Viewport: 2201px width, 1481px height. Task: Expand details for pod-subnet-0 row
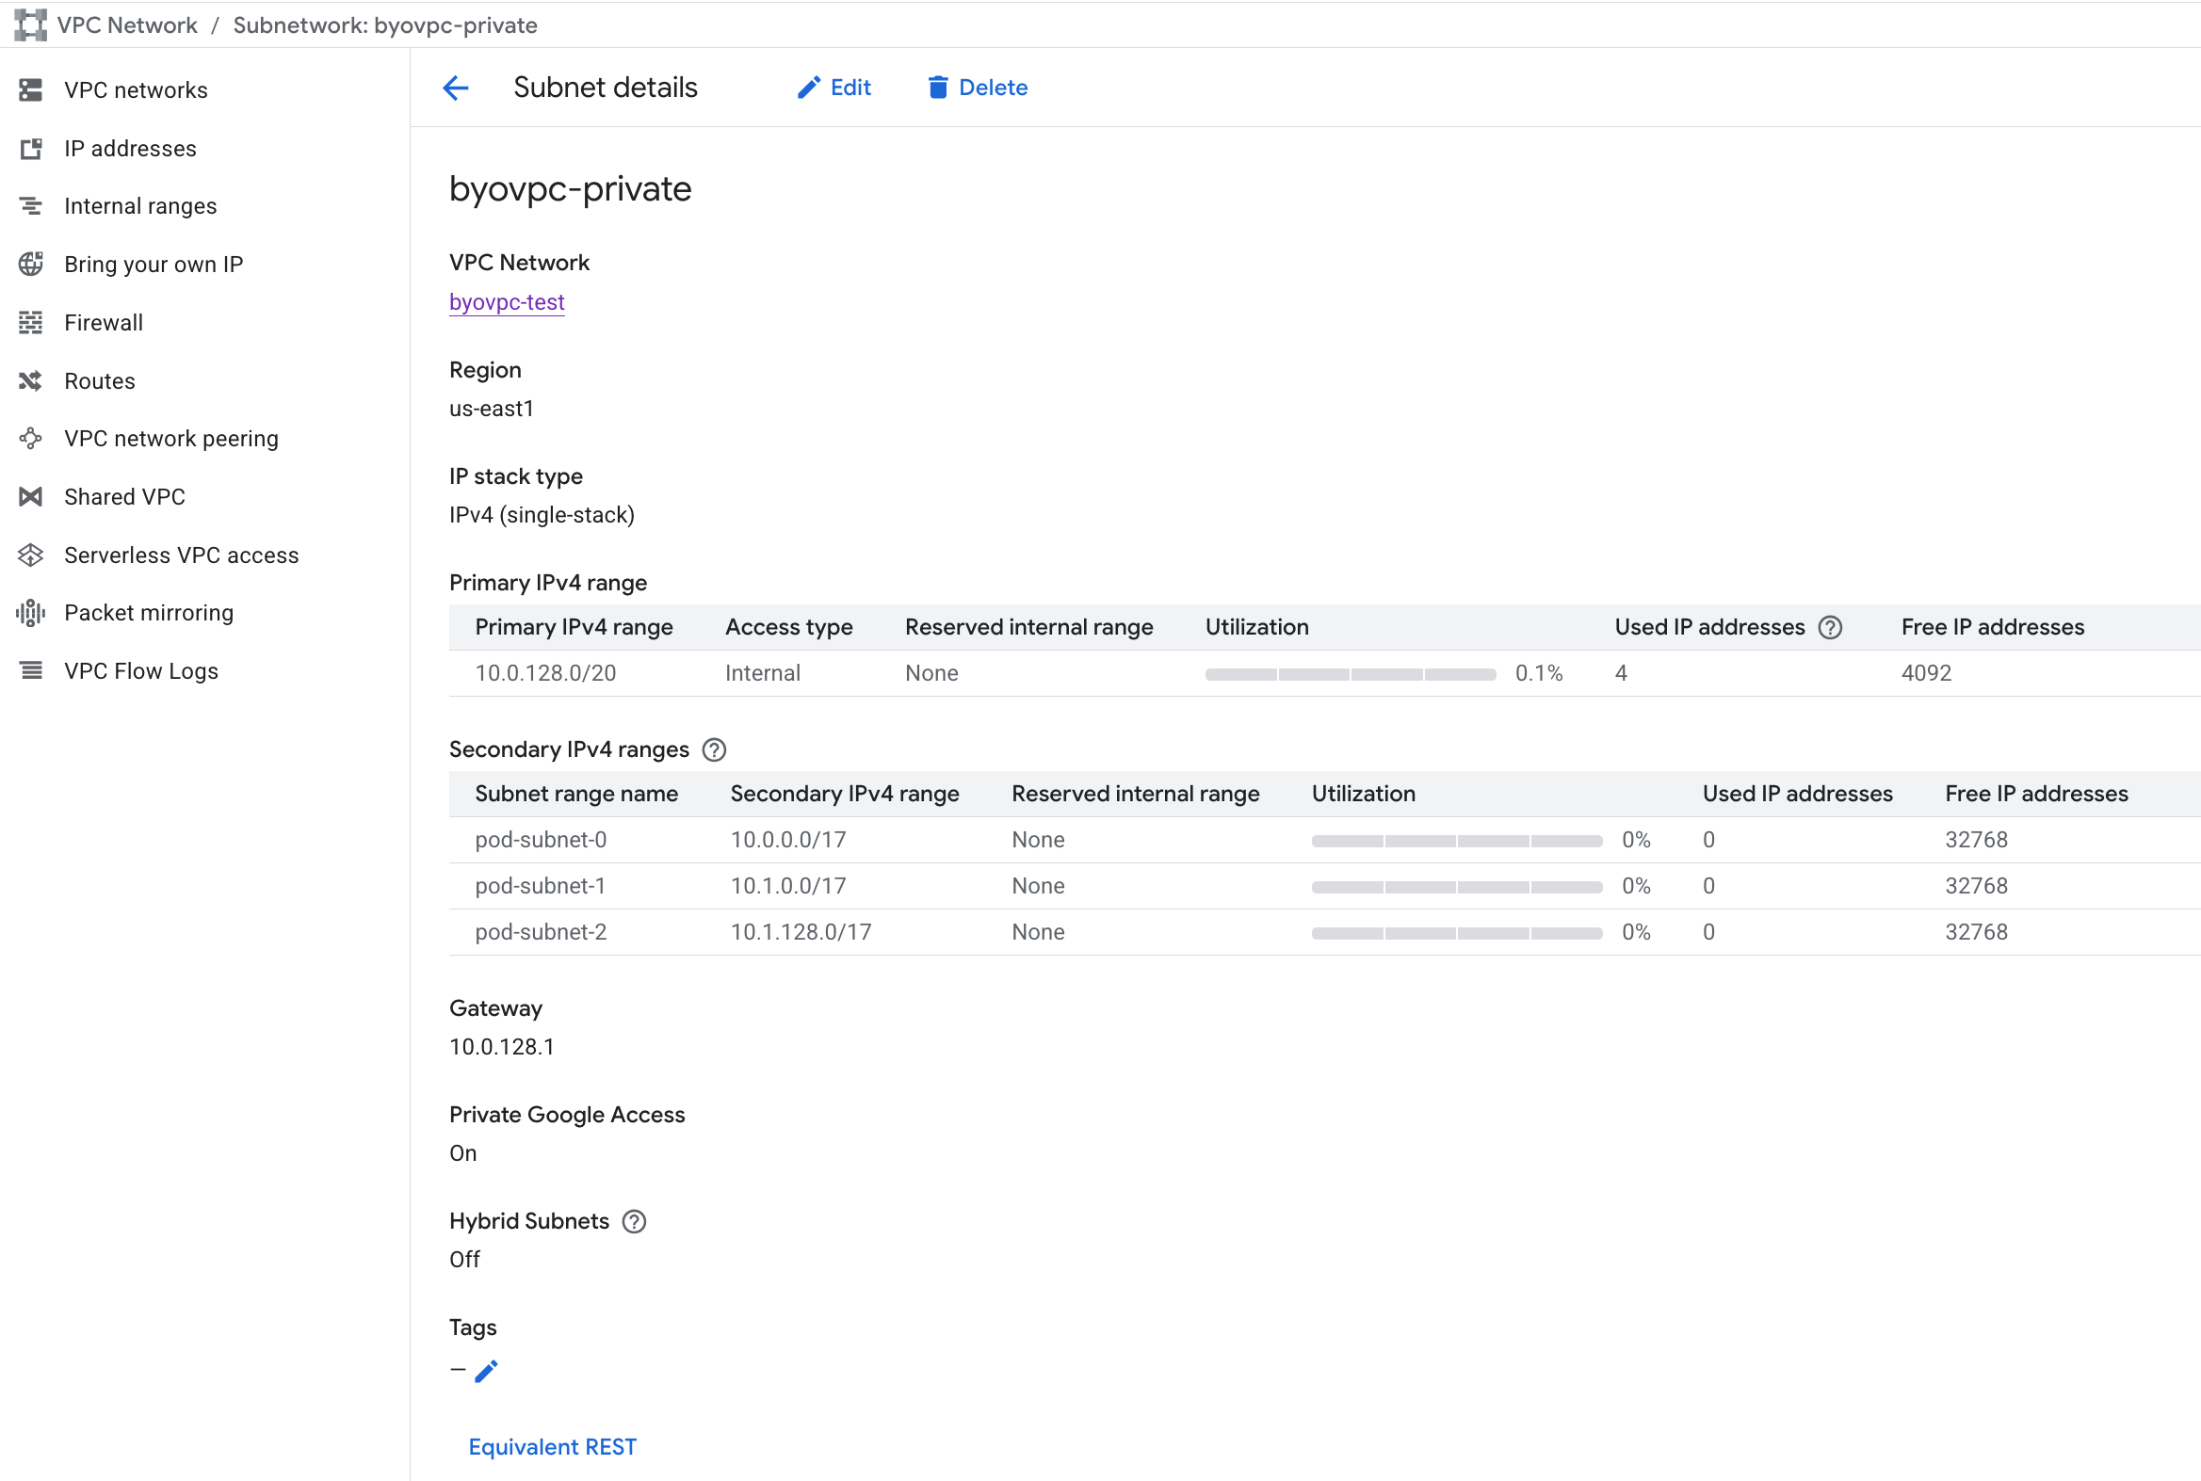(541, 839)
